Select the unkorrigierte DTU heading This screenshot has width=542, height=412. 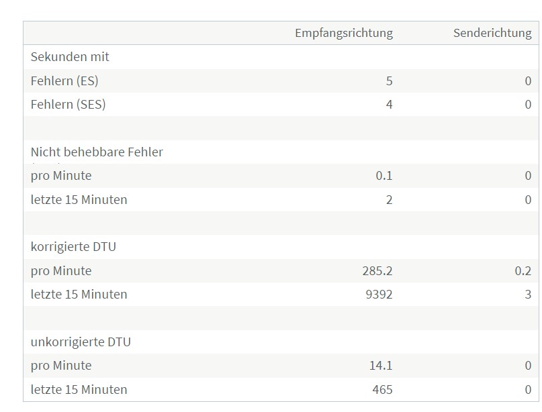pos(81,342)
